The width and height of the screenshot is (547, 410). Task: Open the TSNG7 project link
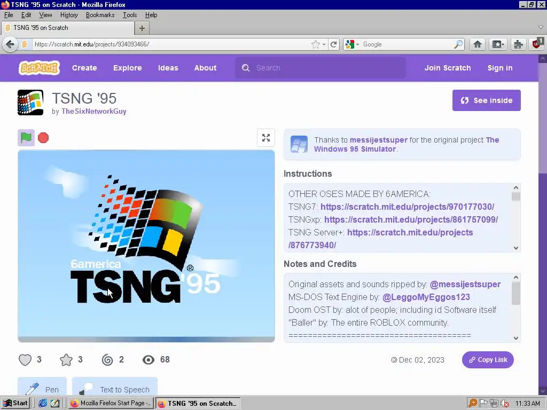click(407, 207)
